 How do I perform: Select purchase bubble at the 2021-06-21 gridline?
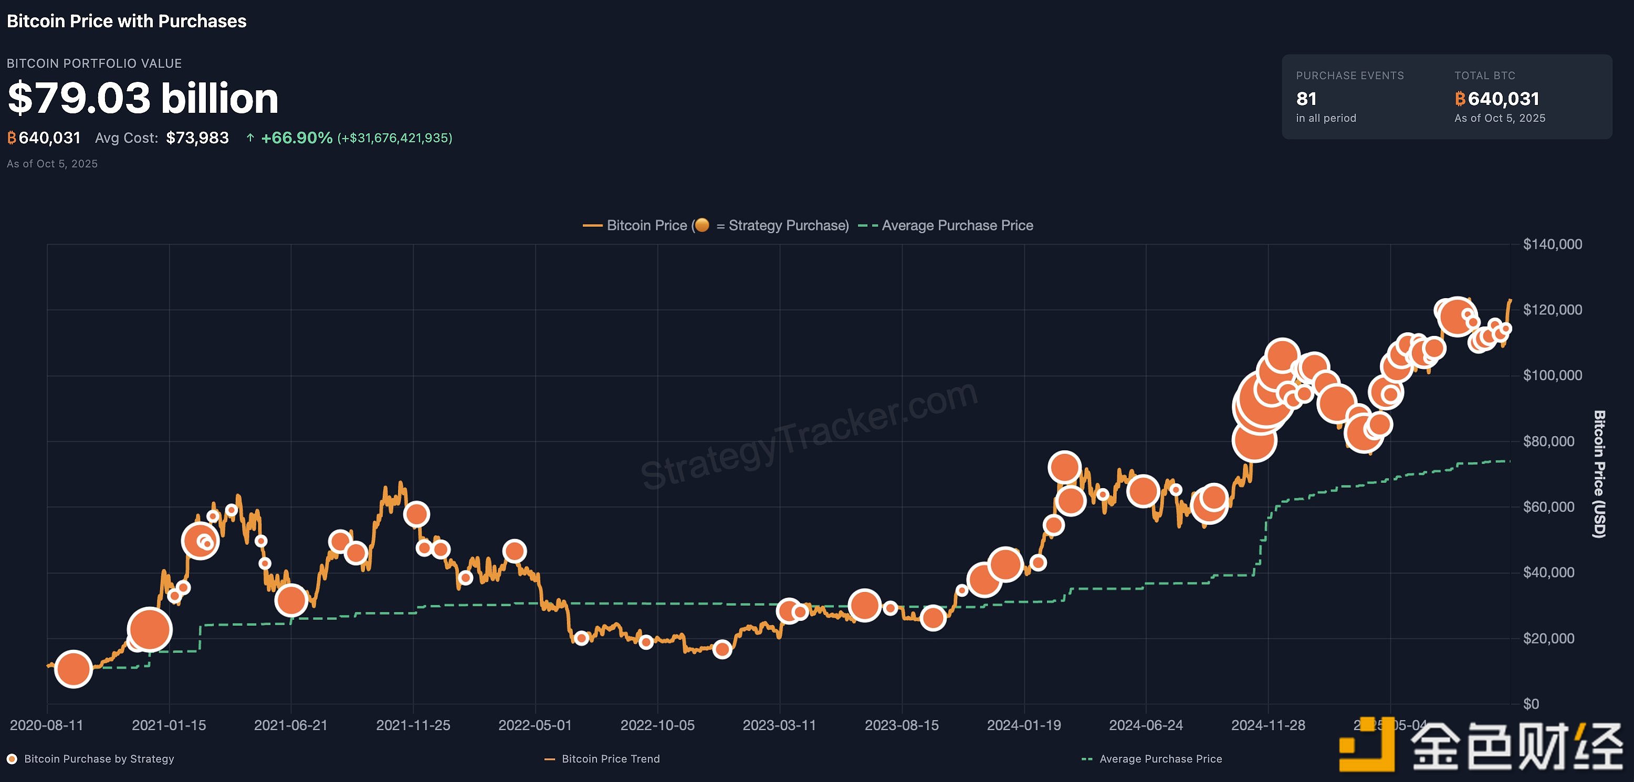tap(291, 600)
